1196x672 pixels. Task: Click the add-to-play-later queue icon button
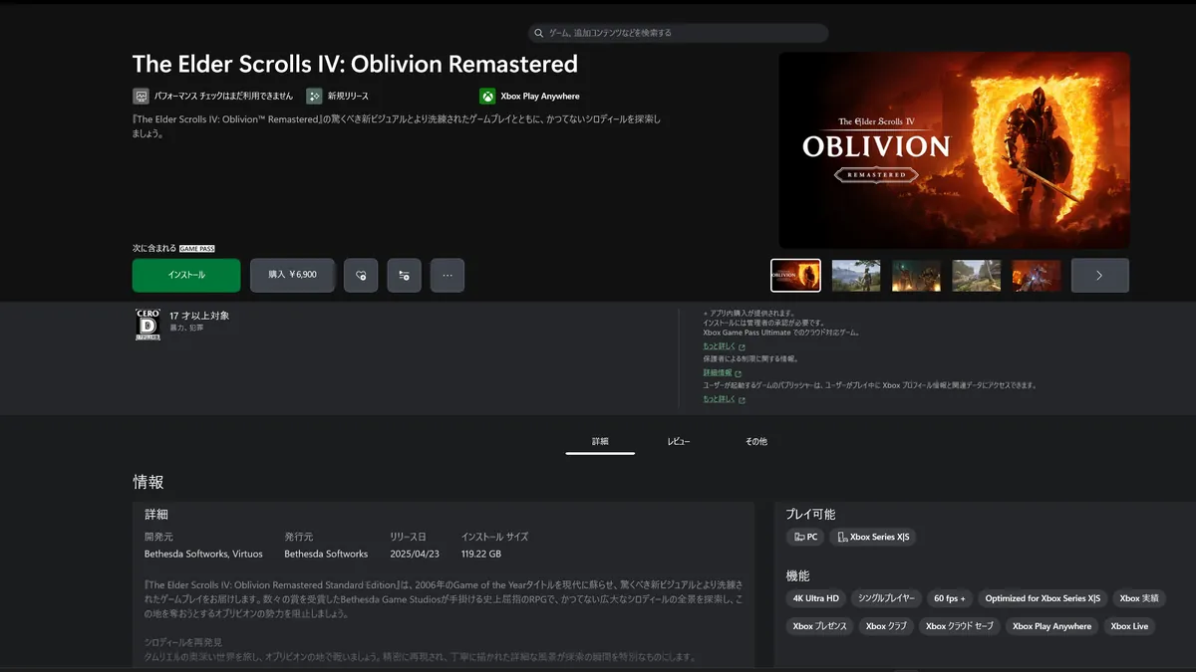[404, 275]
